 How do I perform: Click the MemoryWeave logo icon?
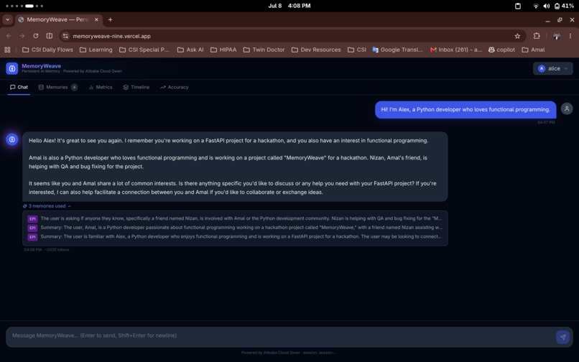pyautogui.click(x=11, y=68)
